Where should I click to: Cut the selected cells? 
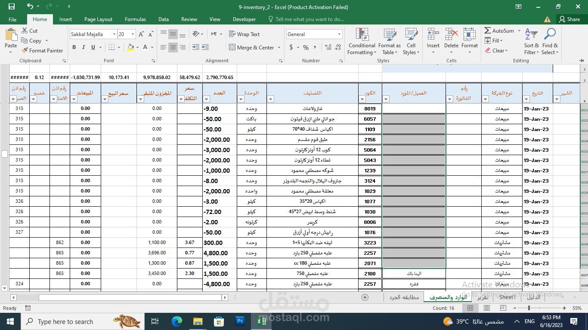point(29,31)
